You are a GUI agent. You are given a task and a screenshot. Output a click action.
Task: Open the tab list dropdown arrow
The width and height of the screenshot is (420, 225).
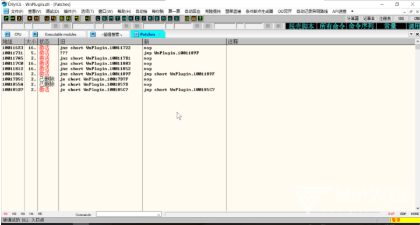point(411,34)
